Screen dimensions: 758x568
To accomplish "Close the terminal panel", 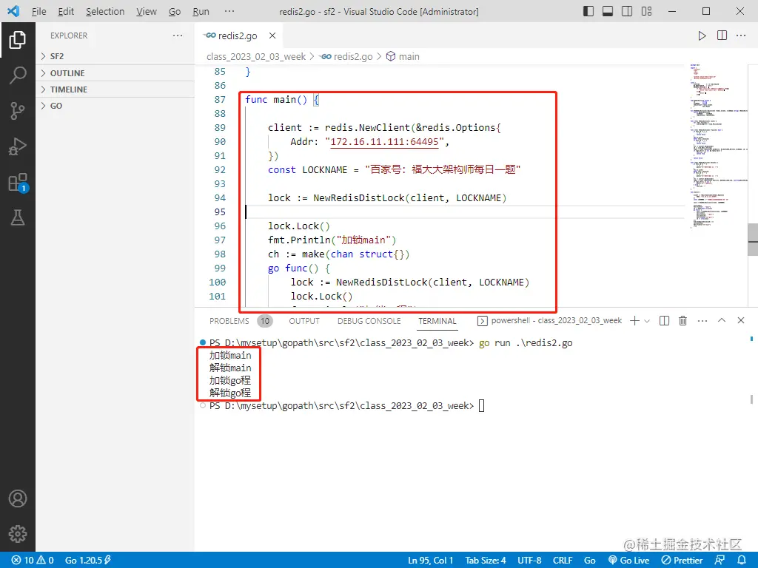I will point(740,320).
